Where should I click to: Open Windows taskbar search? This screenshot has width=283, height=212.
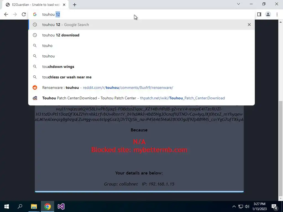click(x=20, y=206)
